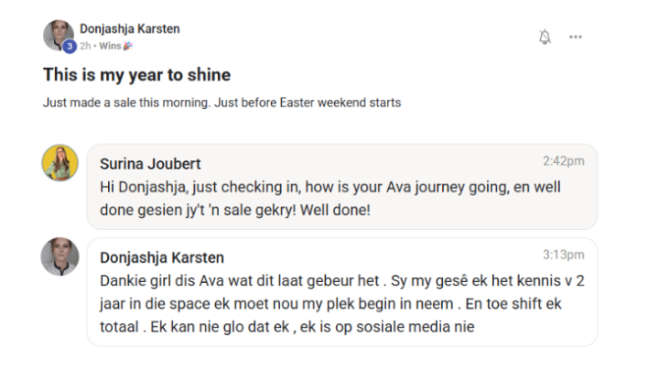Click the 2h post timestamp

(85, 46)
